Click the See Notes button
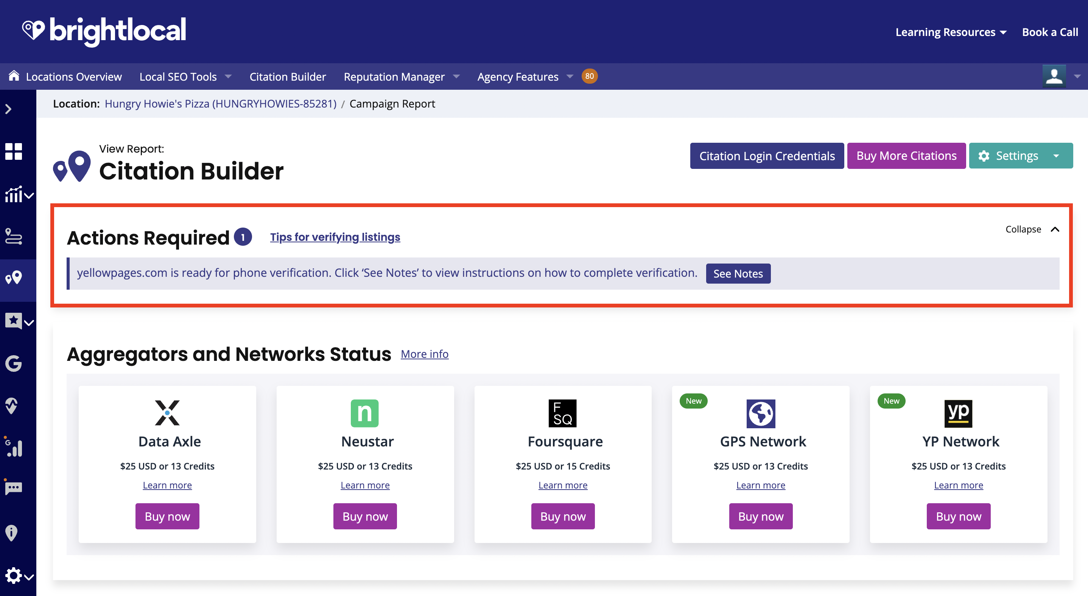This screenshot has width=1088, height=596. [x=738, y=273]
